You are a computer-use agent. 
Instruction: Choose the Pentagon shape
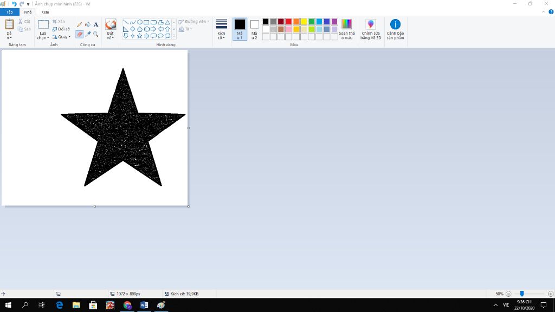click(140, 29)
